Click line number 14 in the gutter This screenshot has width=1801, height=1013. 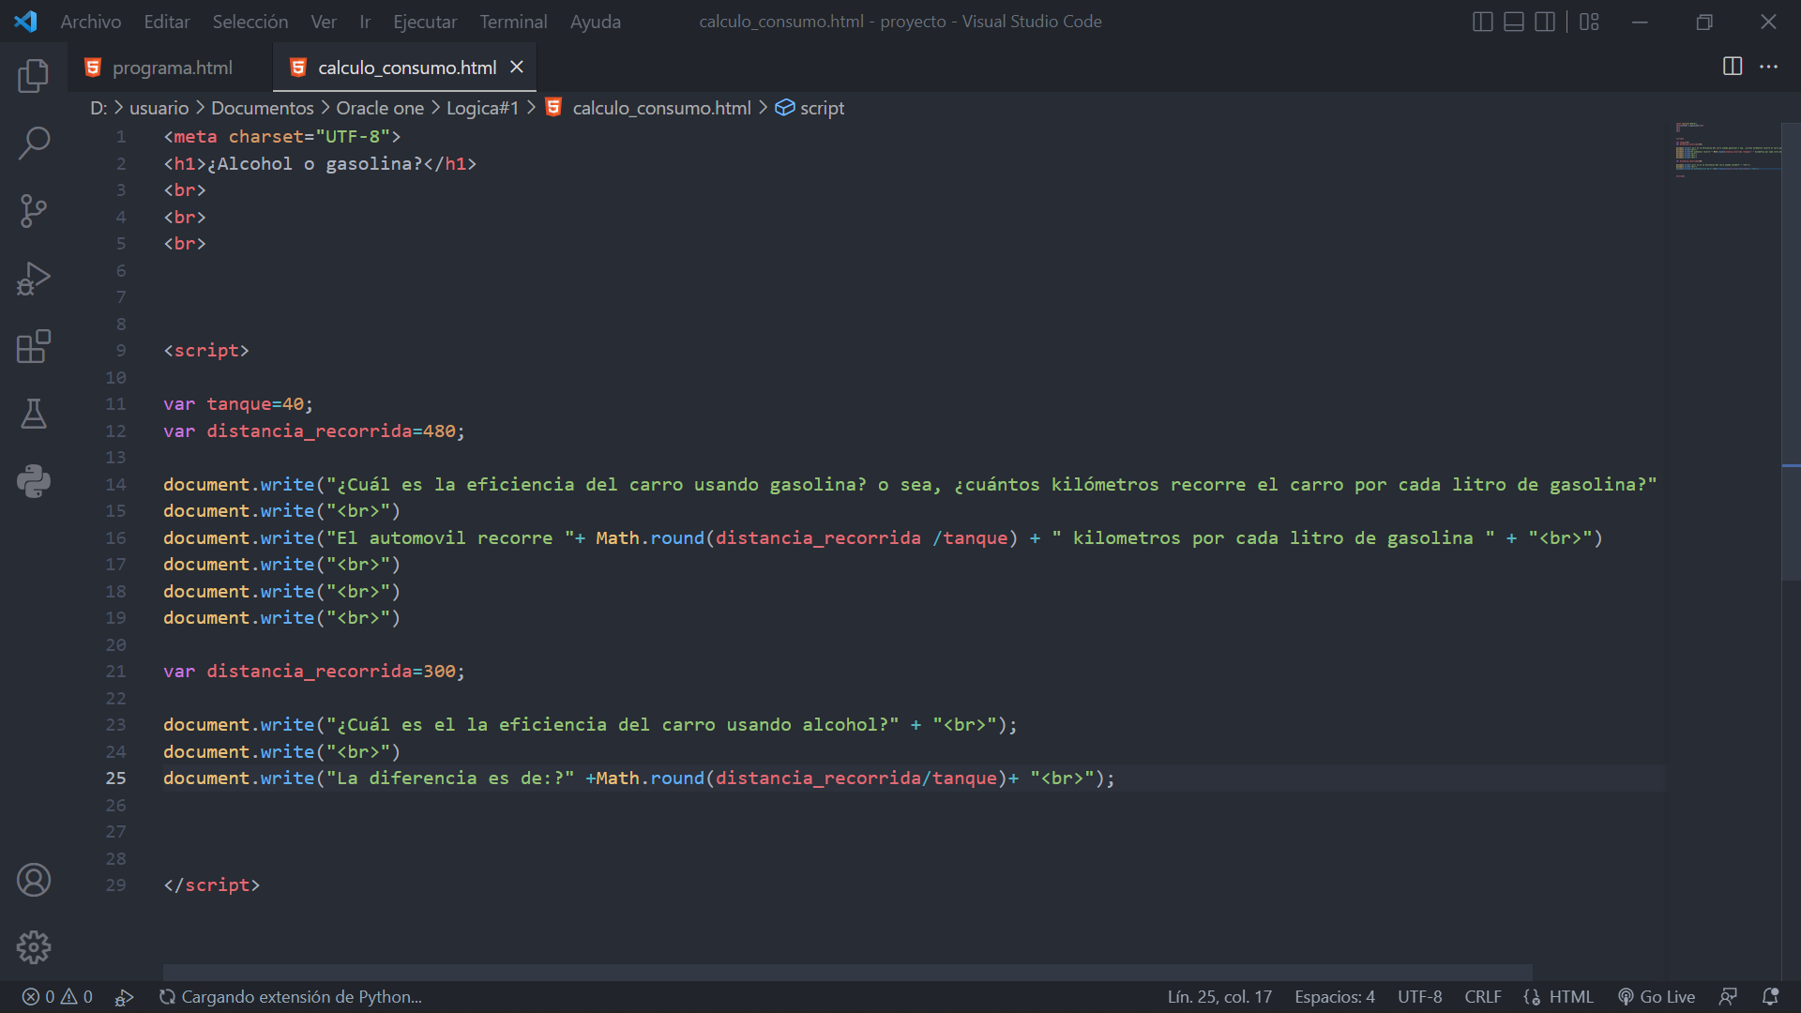(x=115, y=485)
